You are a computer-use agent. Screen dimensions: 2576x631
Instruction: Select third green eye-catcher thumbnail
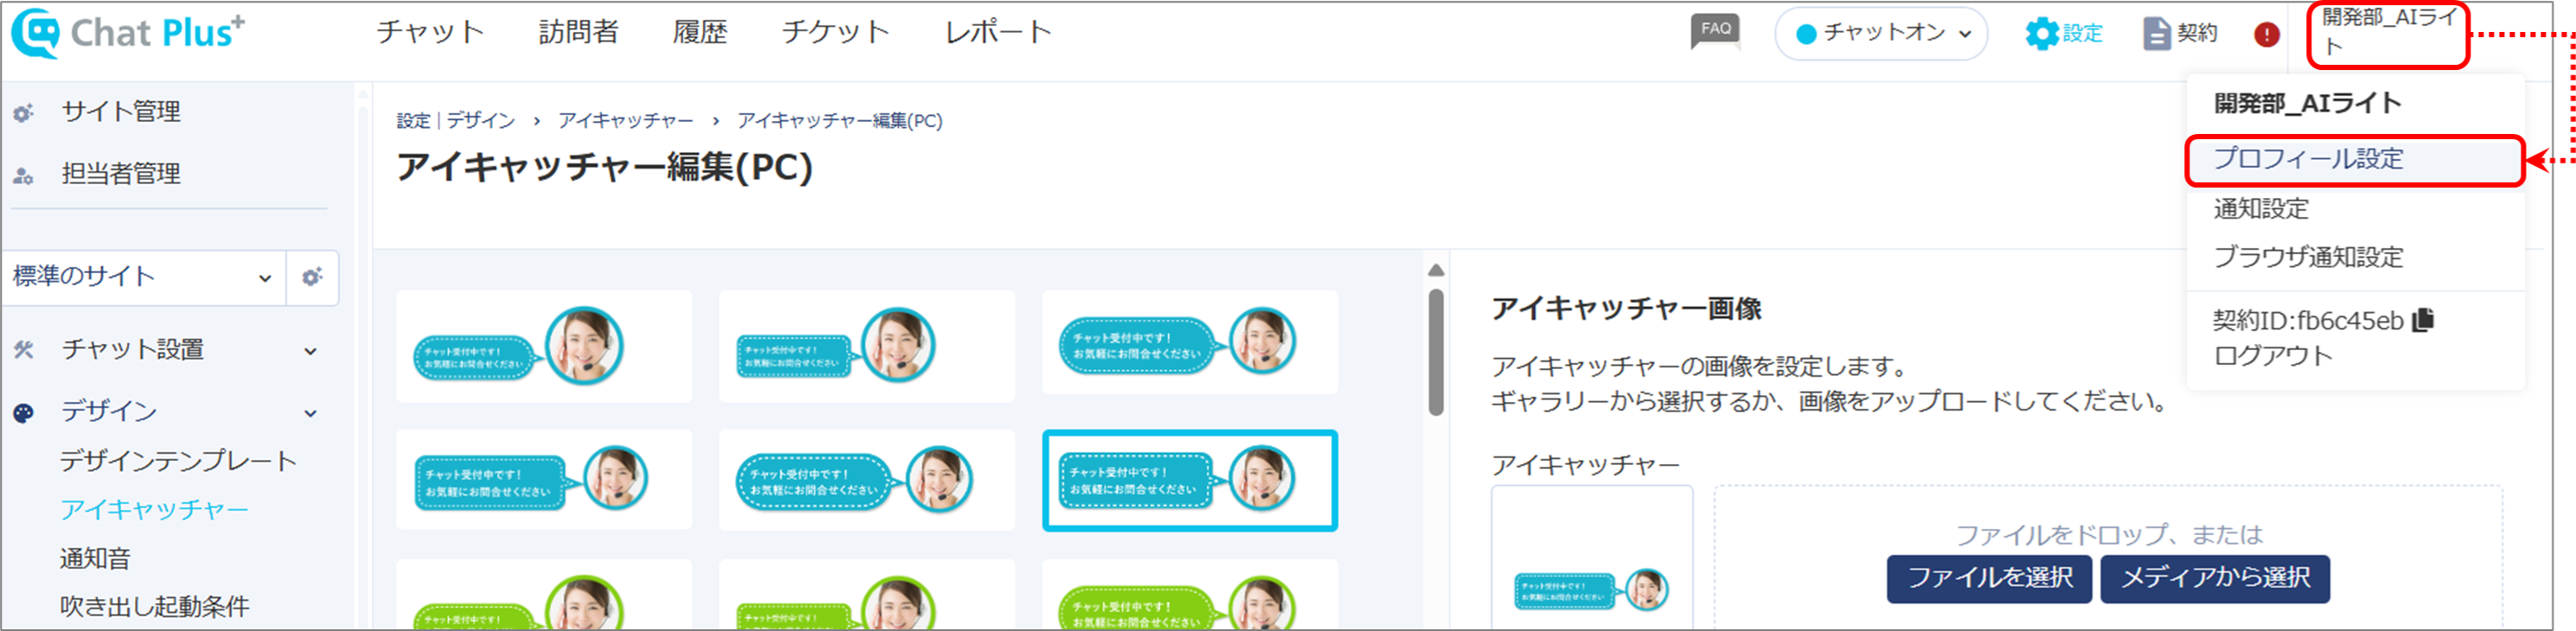[x=1190, y=594]
